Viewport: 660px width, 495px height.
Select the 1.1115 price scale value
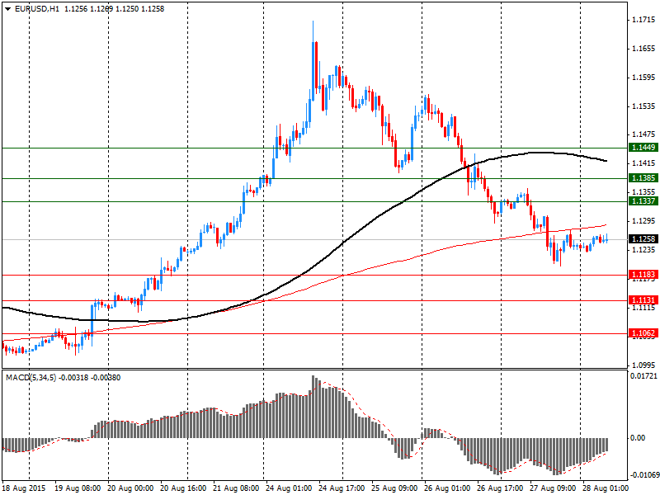643,308
